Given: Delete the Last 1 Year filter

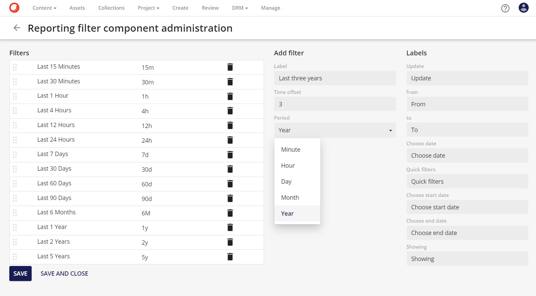Looking at the screenshot, I should (x=230, y=227).
